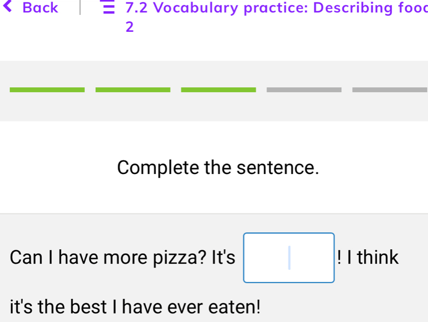Select the third green progress segment

tap(219, 89)
